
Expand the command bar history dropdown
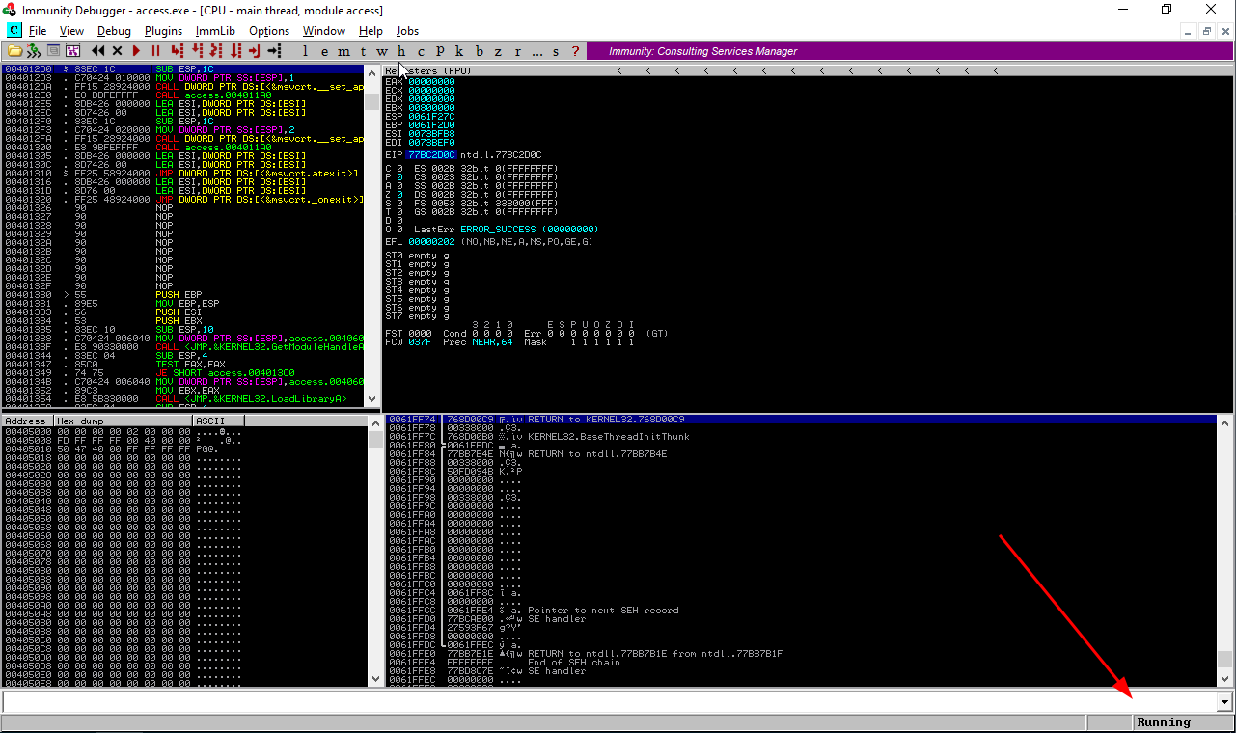[1225, 702]
